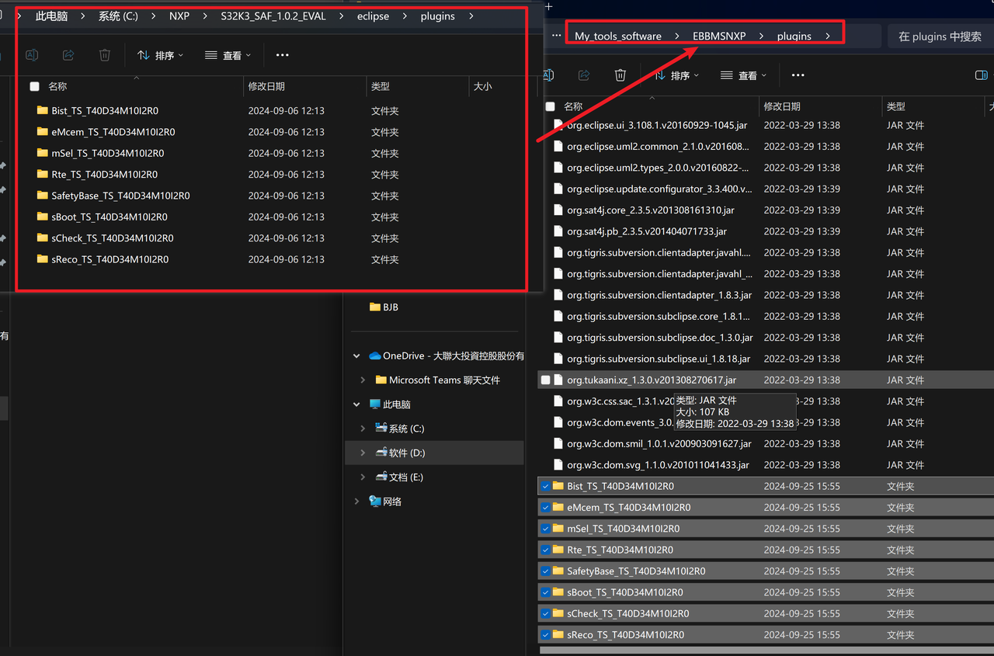Image resolution: width=994 pixels, height=656 pixels.
Task: Open 查看 view dropdown in S32K3_SAF window
Action: tap(228, 55)
